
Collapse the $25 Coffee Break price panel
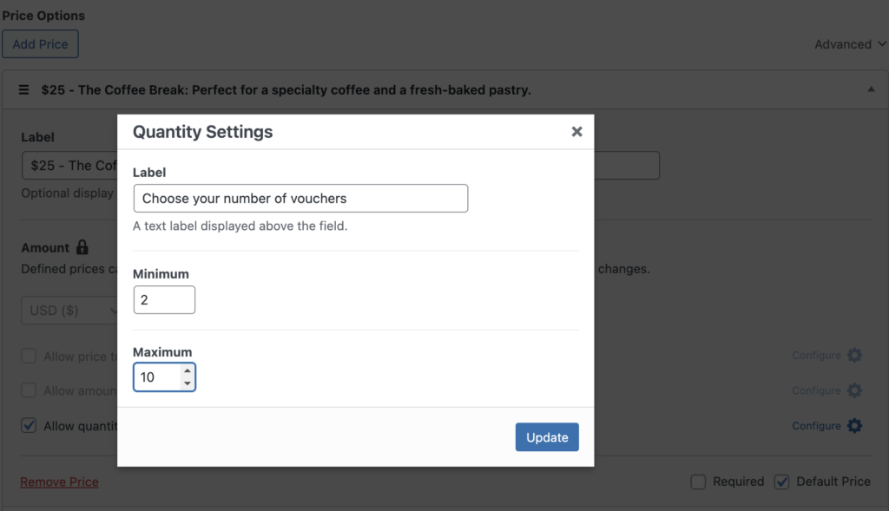tap(871, 89)
